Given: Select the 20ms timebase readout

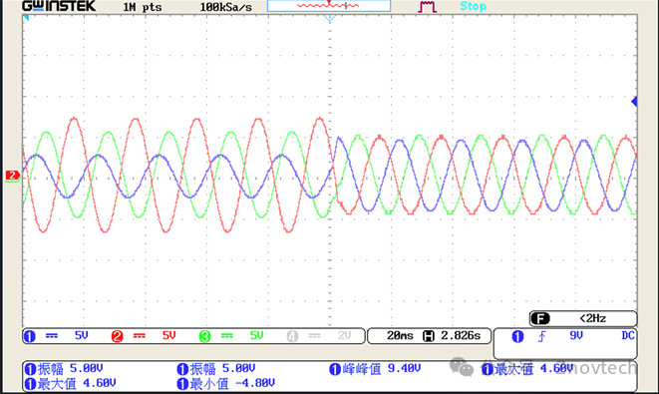Looking at the screenshot, I should [400, 335].
